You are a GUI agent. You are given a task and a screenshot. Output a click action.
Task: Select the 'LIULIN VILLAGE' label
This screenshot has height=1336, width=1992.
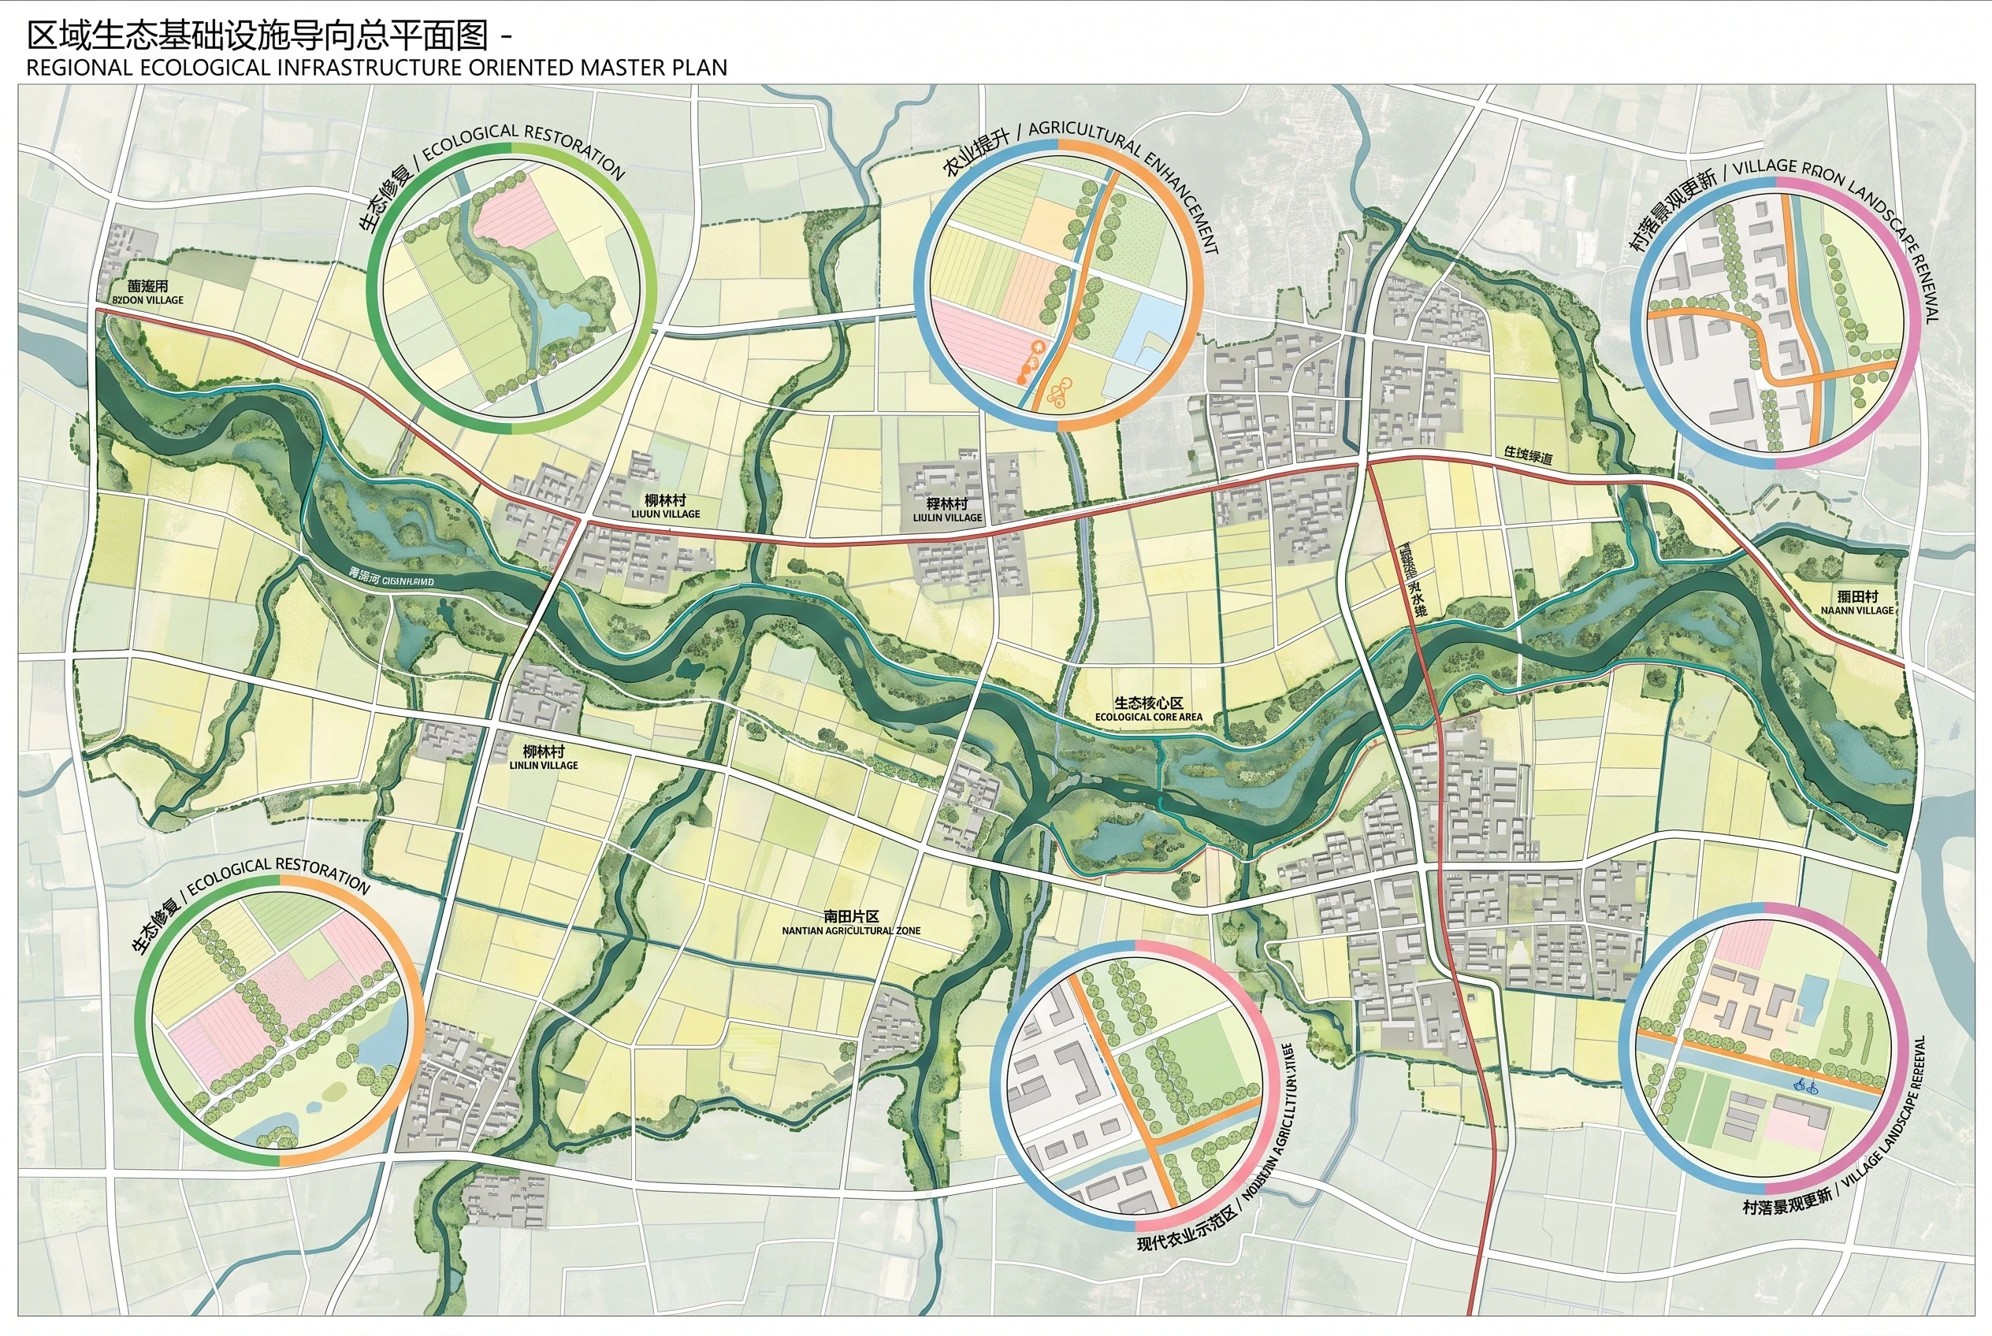click(948, 518)
